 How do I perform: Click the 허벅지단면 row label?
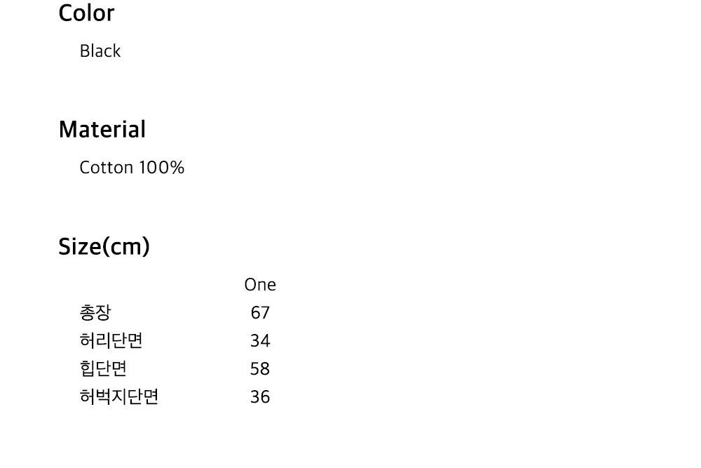coord(119,397)
